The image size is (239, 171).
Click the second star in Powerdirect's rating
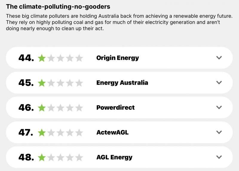point(51,108)
